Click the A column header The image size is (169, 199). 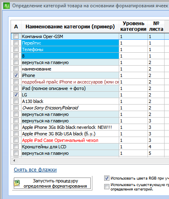pyautogui.click(x=16, y=26)
